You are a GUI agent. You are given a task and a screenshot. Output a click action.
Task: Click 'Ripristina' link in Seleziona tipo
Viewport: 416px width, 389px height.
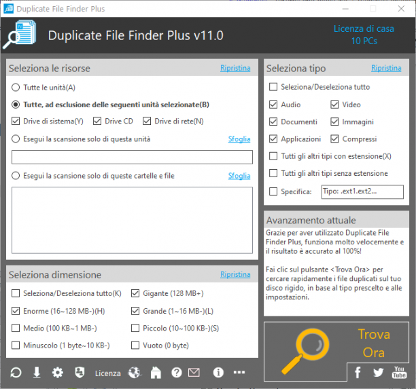pyautogui.click(x=386, y=68)
